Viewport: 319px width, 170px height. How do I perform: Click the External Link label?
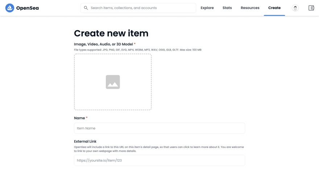(x=85, y=141)
